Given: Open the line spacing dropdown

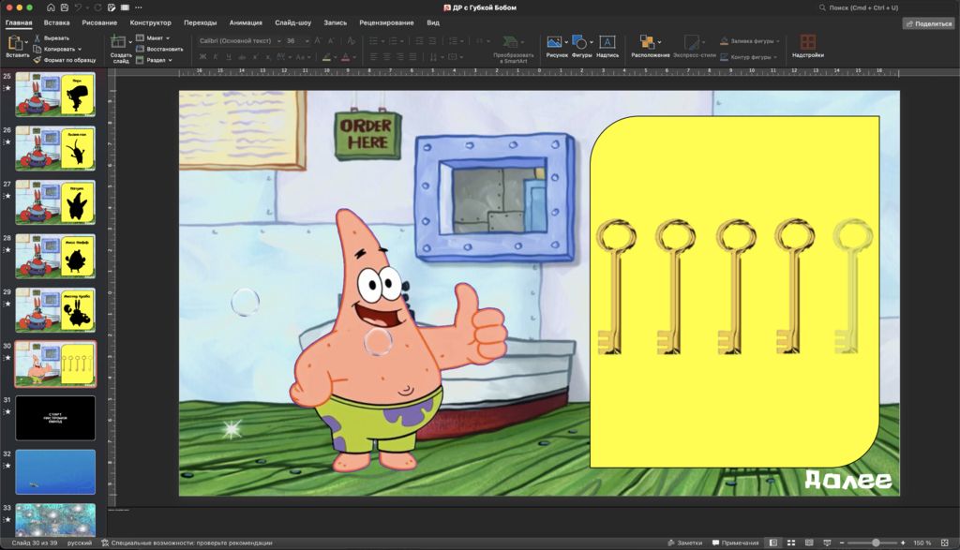Looking at the screenshot, I should pos(461,41).
